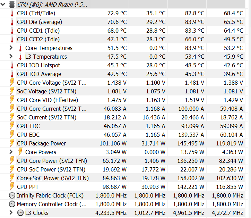Select the CPU CCD1 (Tdie) label
This screenshot has height=218, width=251.
(38, 31)
